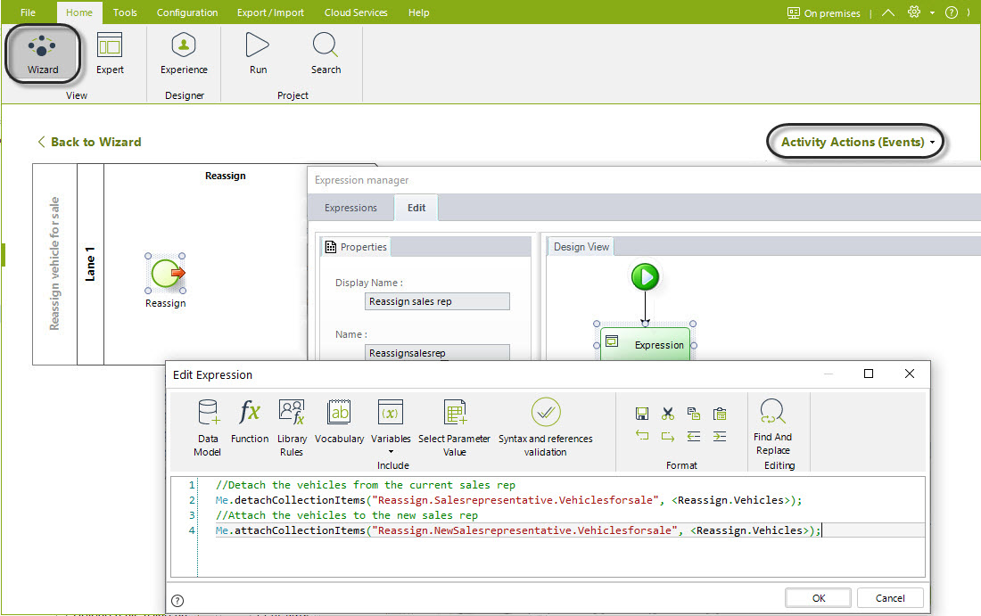Click the Display Name field

pyautogui.click(x=437, y=301)
